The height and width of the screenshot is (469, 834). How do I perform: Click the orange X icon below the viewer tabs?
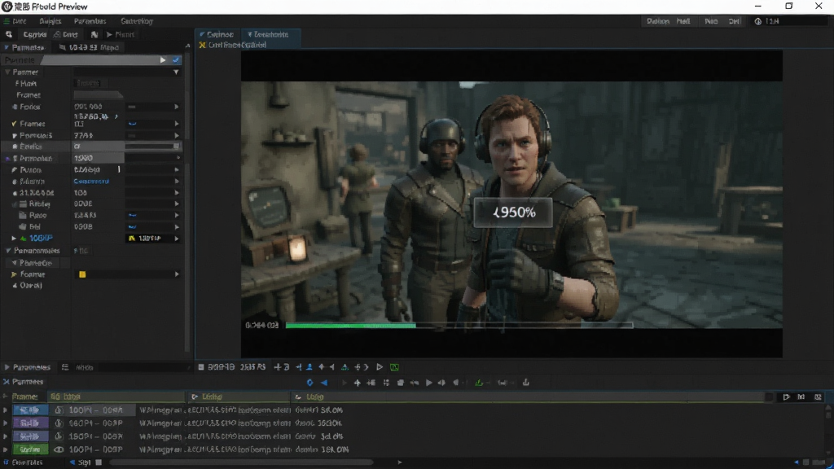pos(202,46)
